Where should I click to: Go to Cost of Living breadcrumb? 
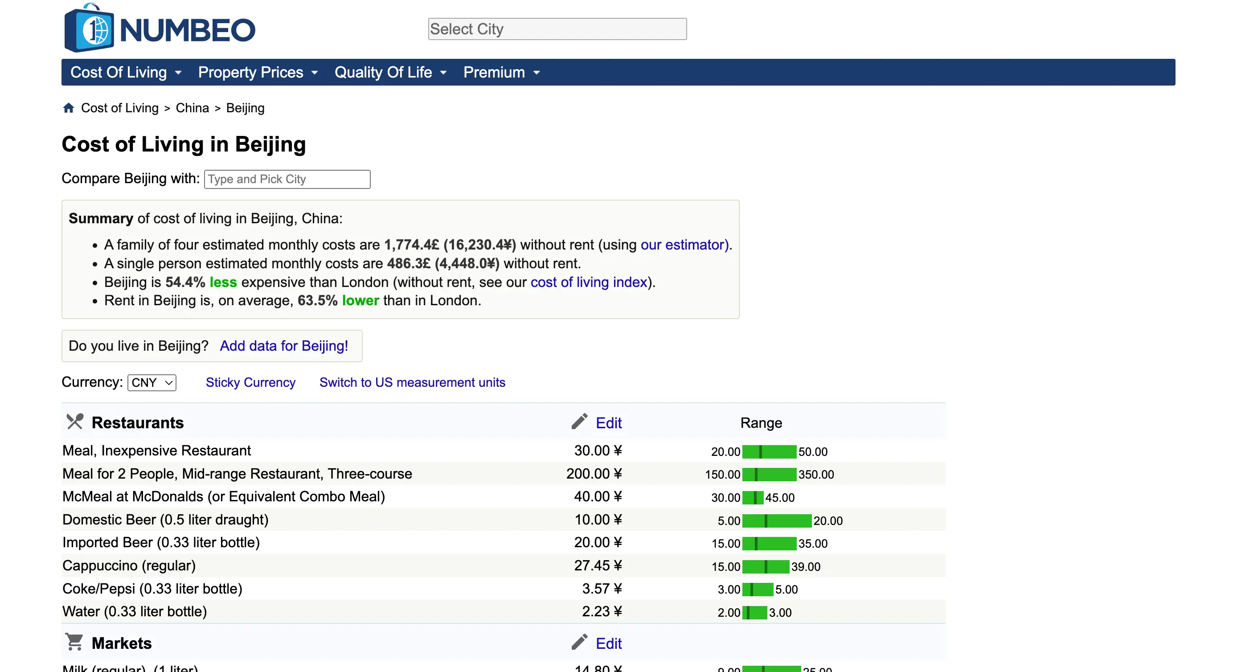(119, 108)
